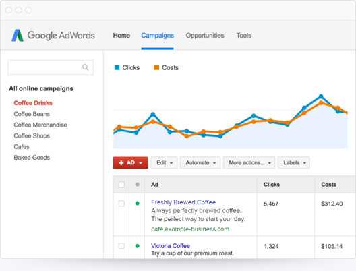The image size is (356, 271).
Task: Select the Coffee Drinks campaign
Action: point(33,103)
